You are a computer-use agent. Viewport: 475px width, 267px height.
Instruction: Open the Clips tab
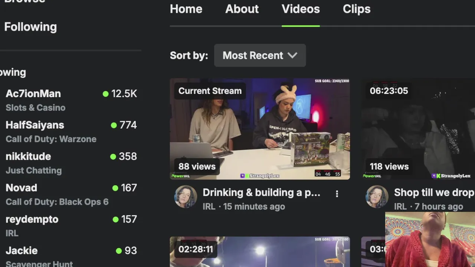pyautogui.click(x=357, y=9)
